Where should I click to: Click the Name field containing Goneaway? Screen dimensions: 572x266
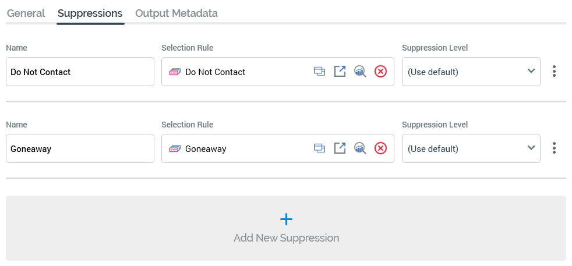click(x=80, y=148)
